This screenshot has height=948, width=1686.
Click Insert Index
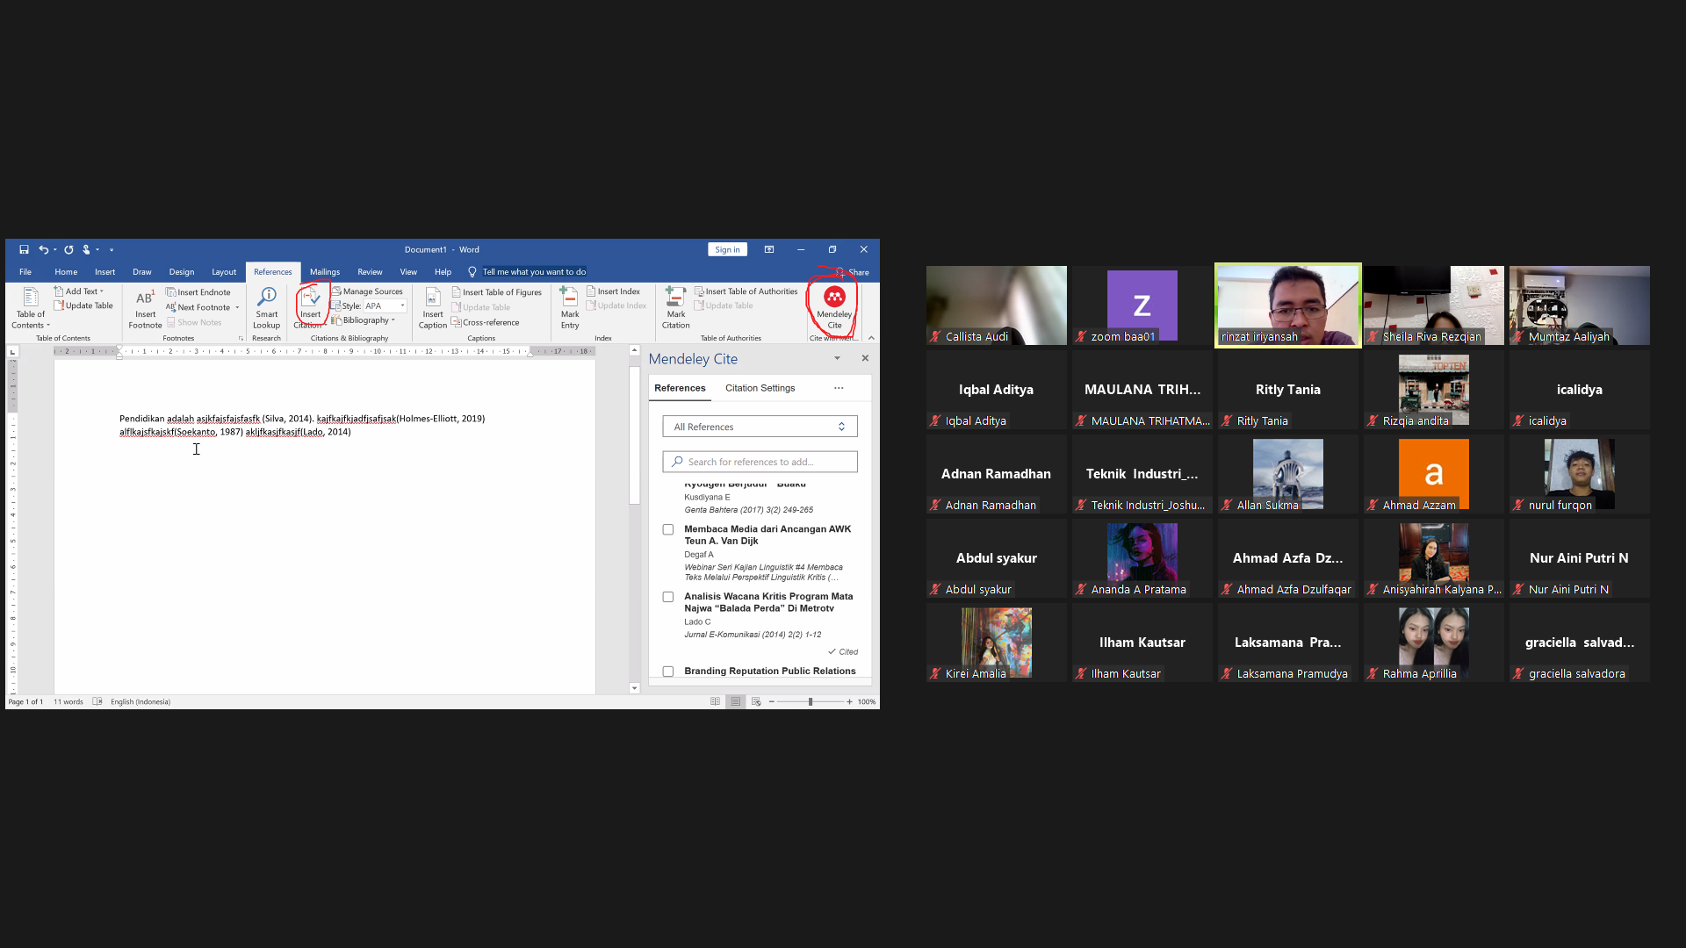point(613,291)
